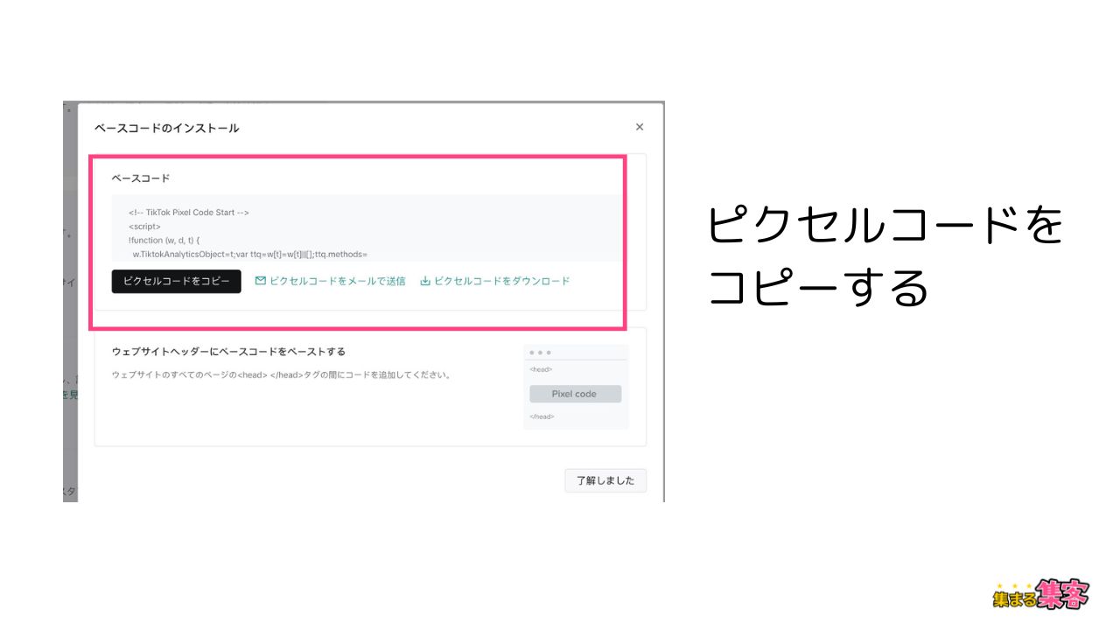
Task: Click the !function (w, d, t) { line
Action: point(164,240)
